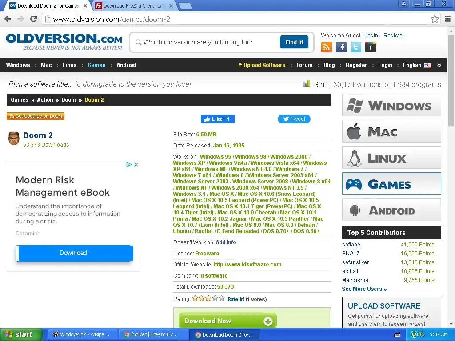Open the Mac menu in nav bar

[46, 65]
